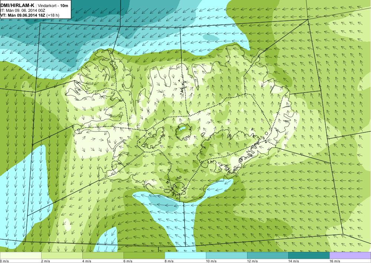Click the '10 m/s' legend label

point(211,261)
